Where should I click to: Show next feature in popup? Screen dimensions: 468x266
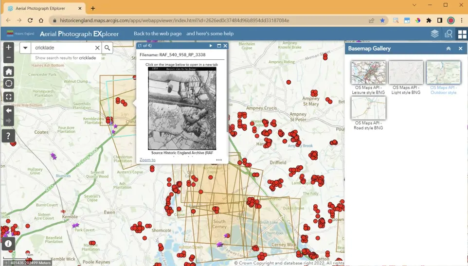tap(211, 46)
